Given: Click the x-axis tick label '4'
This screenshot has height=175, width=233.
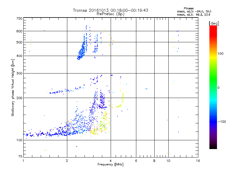Looking at the screenshot, I should click(111, 161).
